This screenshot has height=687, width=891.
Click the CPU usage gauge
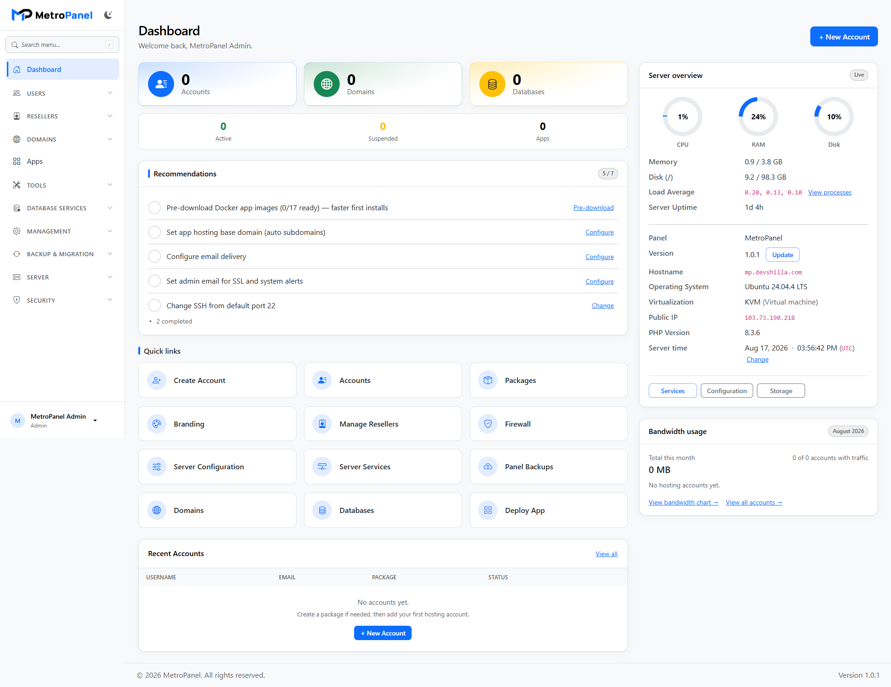683,117
